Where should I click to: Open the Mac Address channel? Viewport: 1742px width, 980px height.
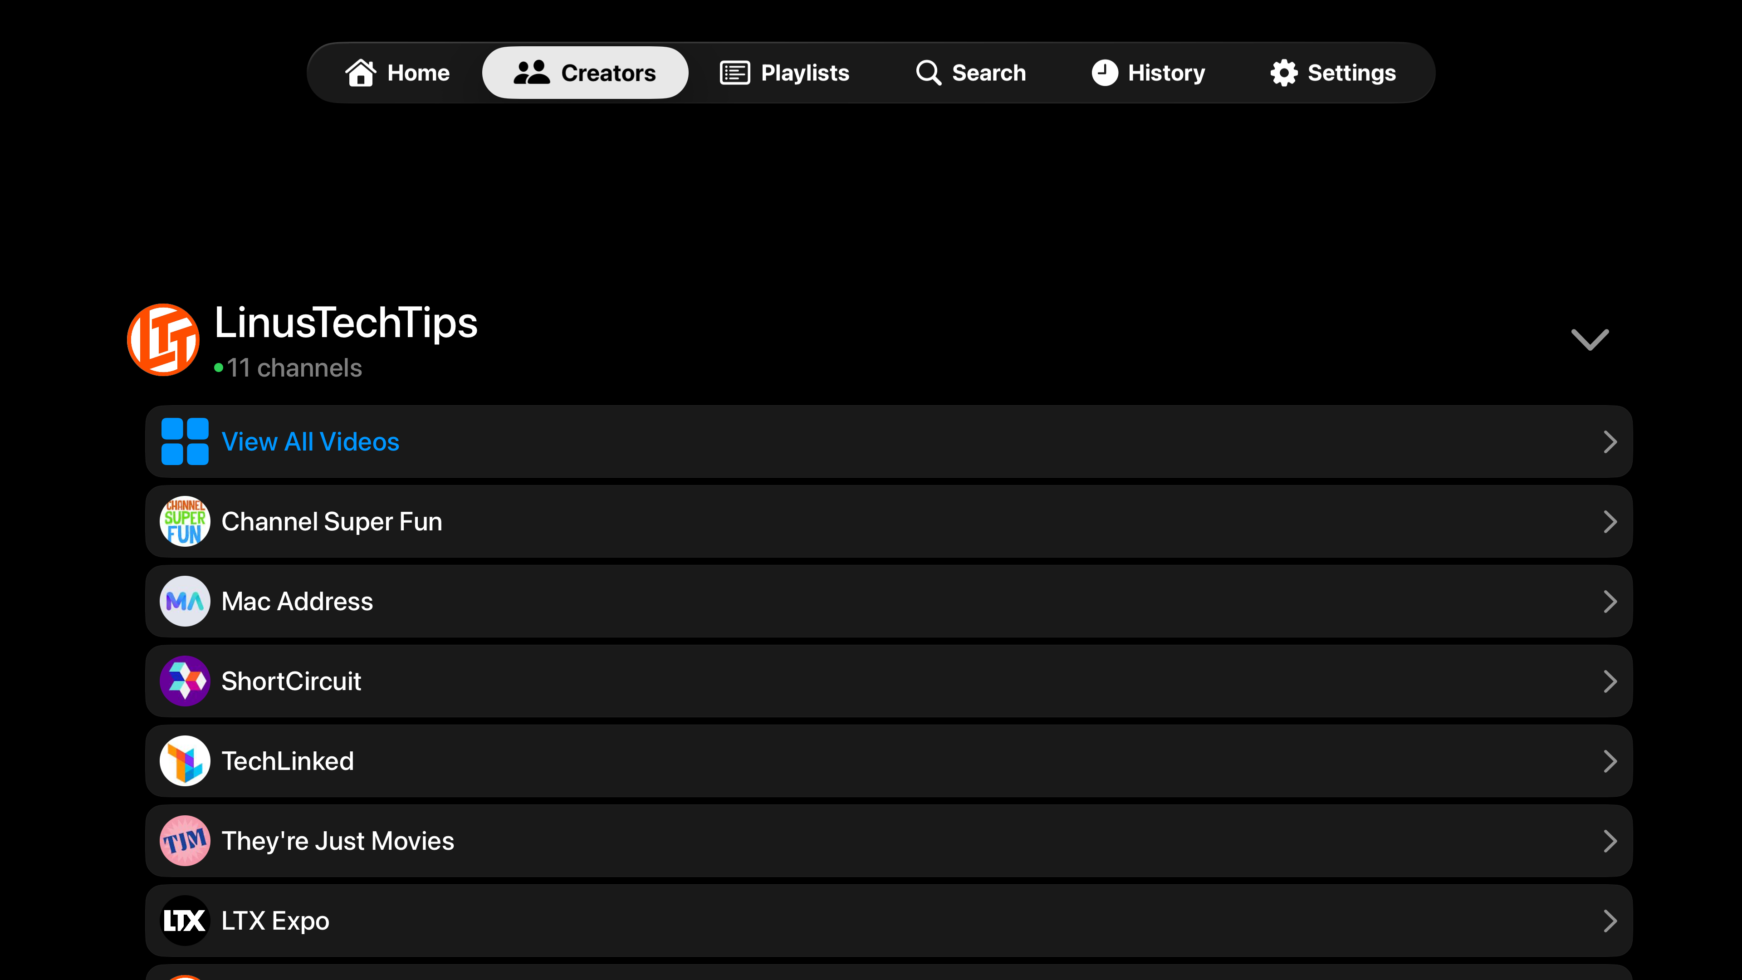[x=889, y=601]
